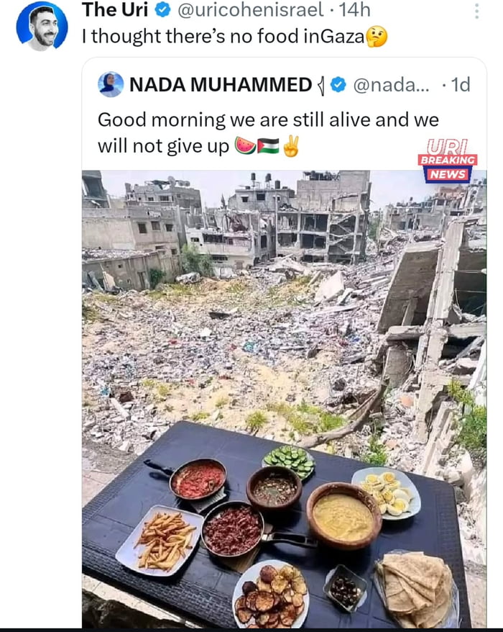Open the truncated @nada... handle
The image size is (503, 632).
point(391,85)
